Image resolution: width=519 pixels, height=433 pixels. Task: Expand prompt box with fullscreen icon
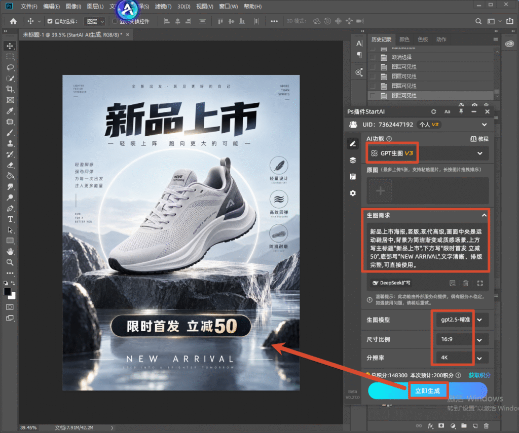480,283
